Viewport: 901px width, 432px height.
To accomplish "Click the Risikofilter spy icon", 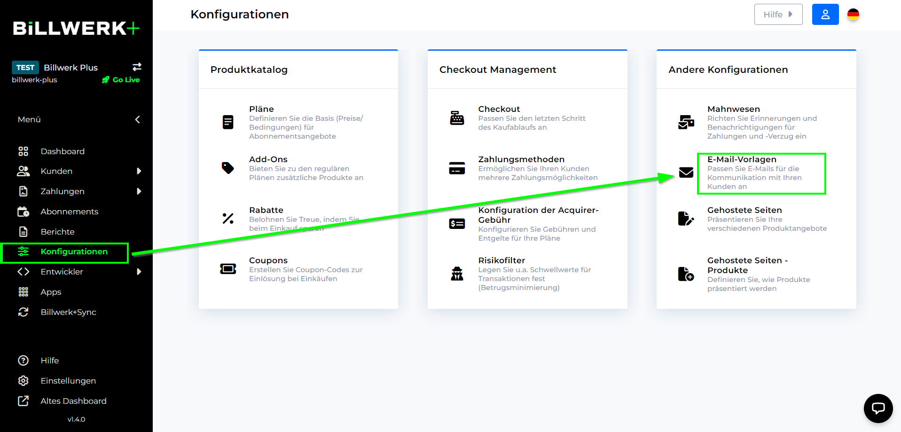I will point(457,273).
